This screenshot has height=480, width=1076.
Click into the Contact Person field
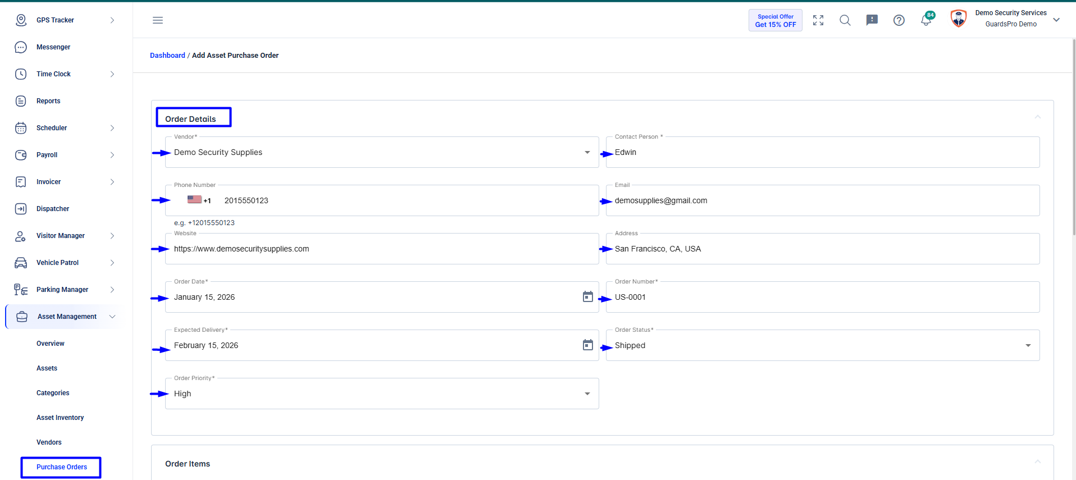pos(823,152)
